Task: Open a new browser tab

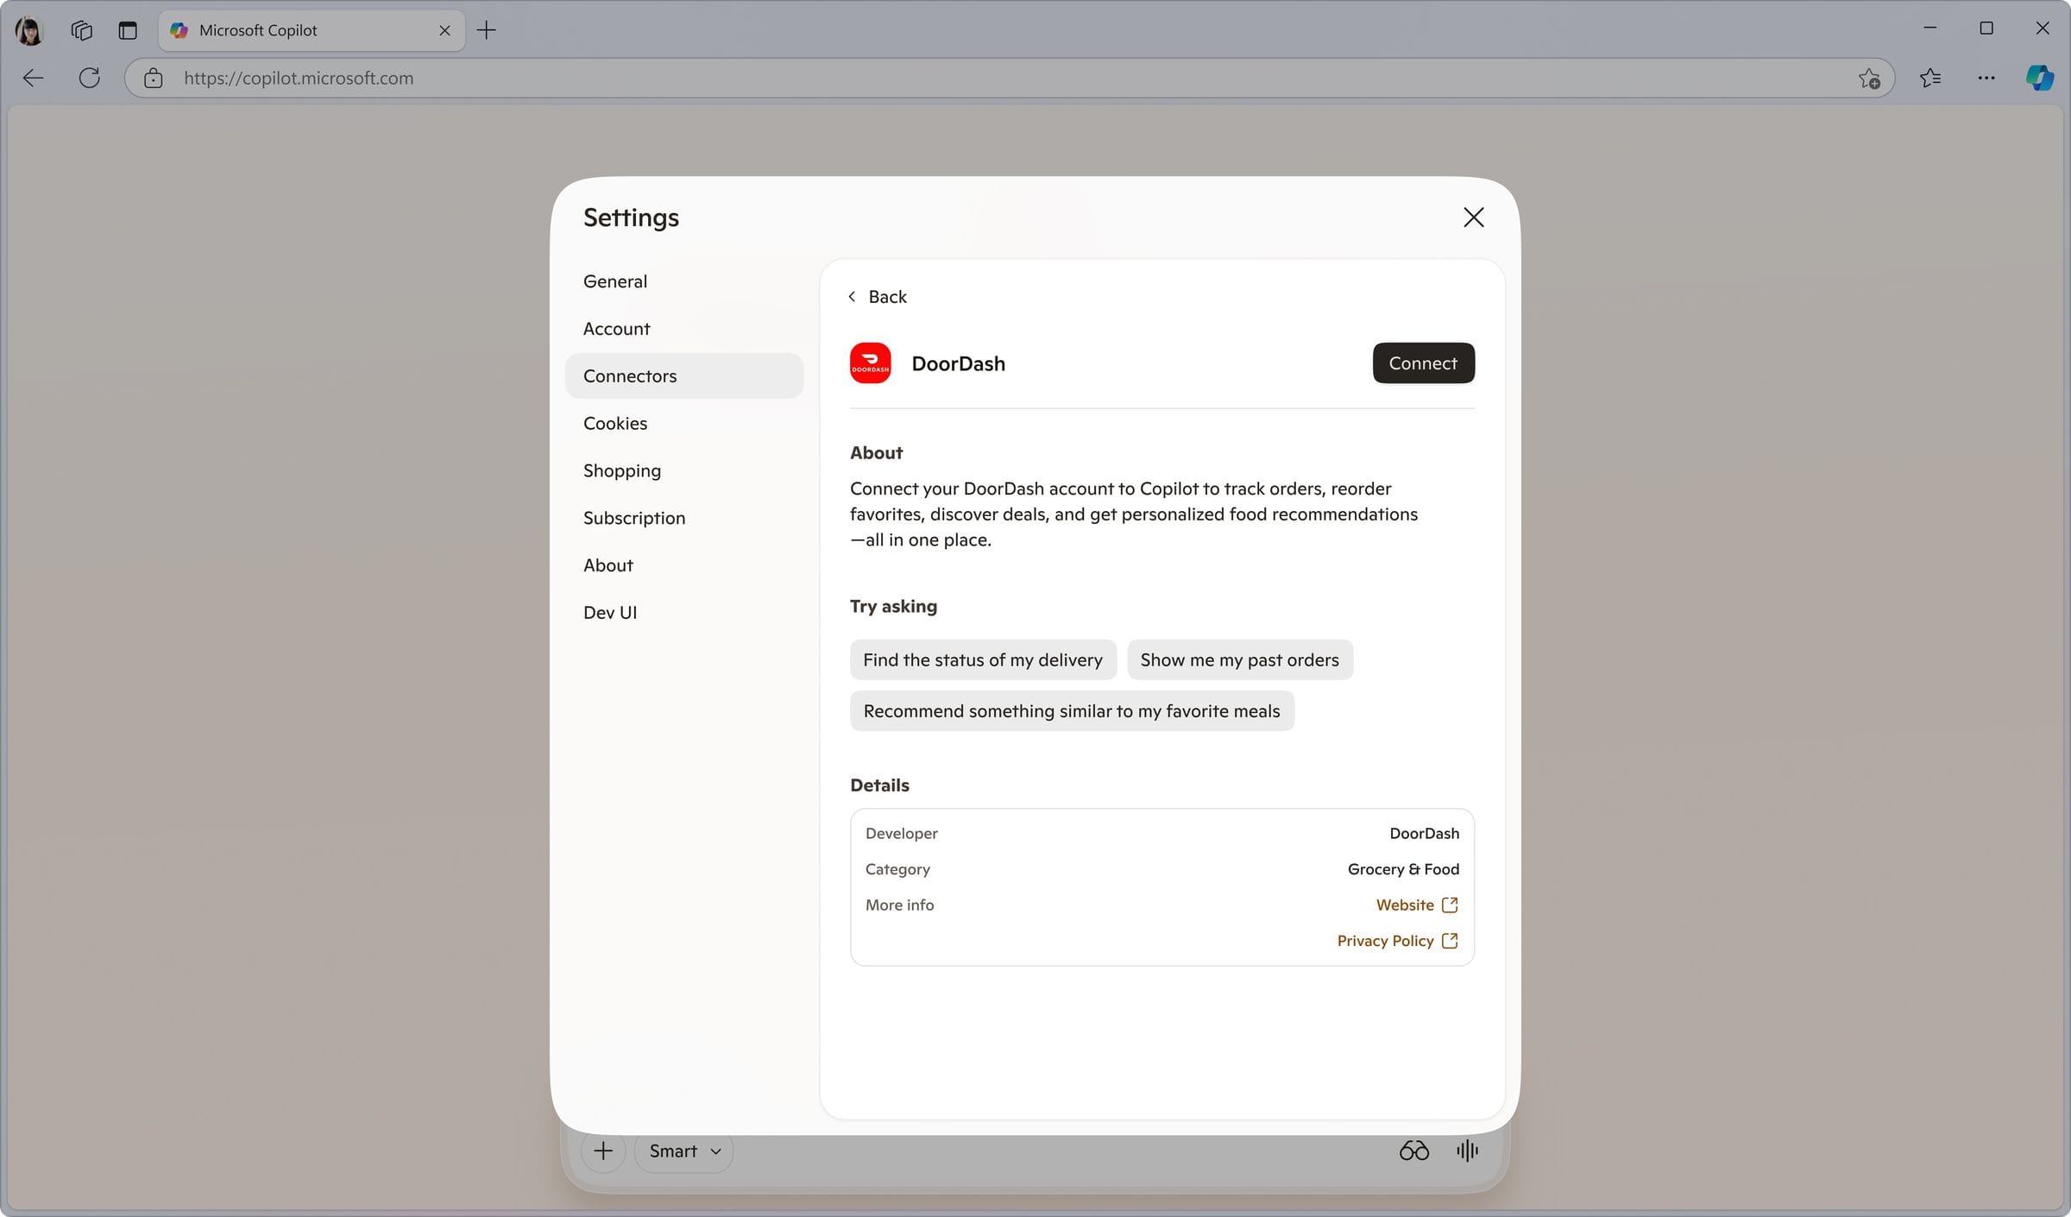Action: 487,30
